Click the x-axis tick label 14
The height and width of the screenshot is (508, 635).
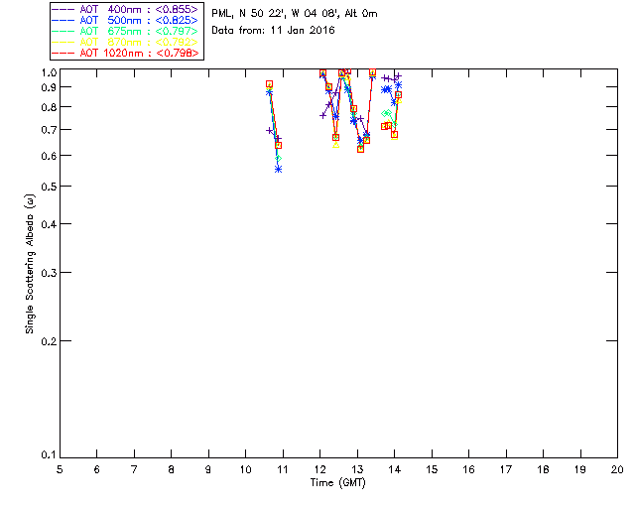click(x=395, y=469)
